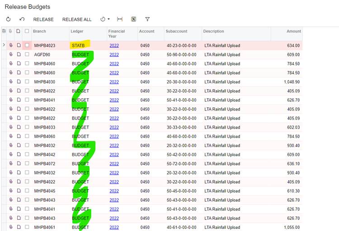Export grid to Excel icon
Image resolution: width=339 pixels, height=231 pixels.
[134, 19]
